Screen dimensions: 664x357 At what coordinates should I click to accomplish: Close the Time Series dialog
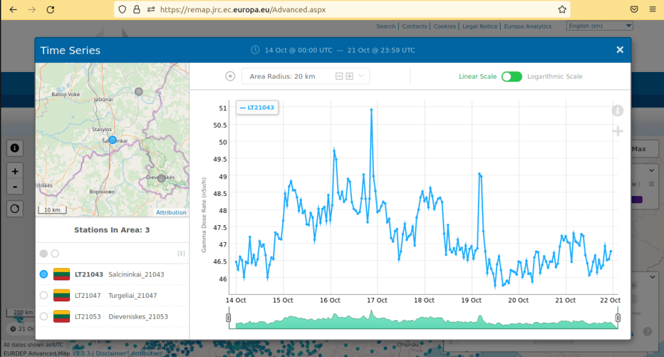pos(619,50)
